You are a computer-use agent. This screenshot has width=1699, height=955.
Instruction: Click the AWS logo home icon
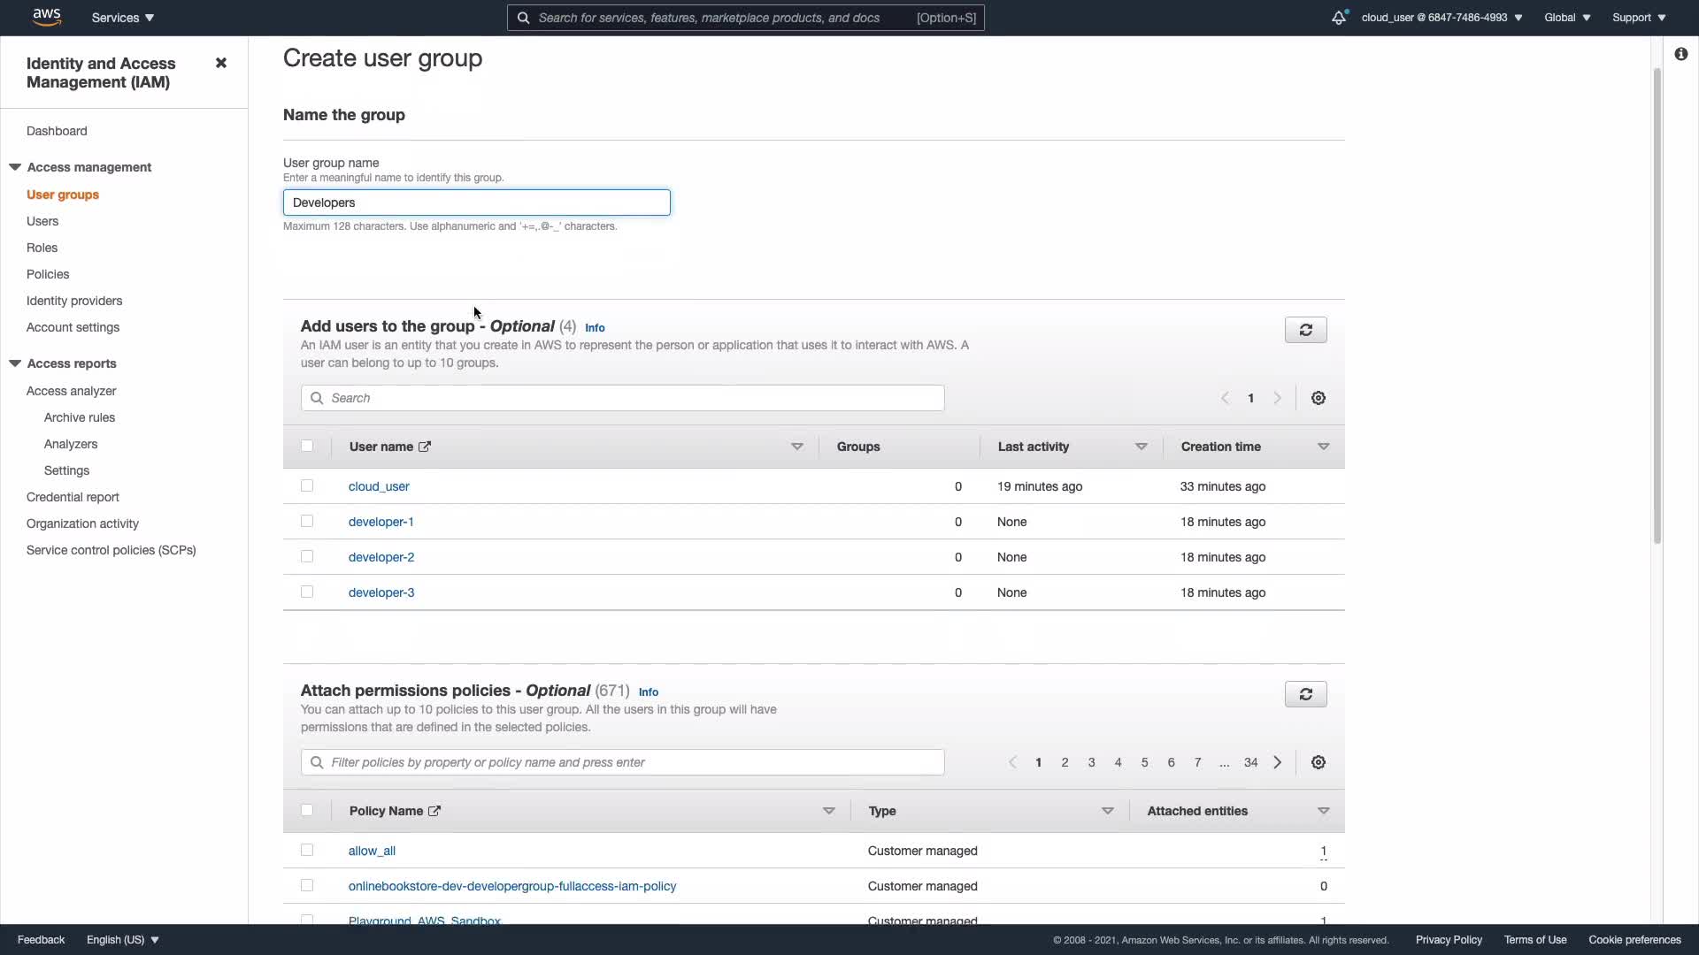46,17
